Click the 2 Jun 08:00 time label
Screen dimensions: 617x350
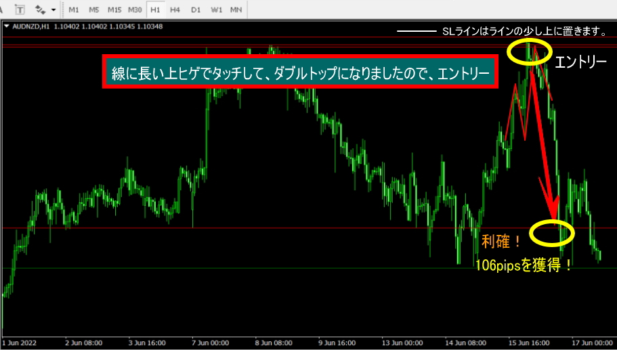pyautogui.click(x=84, y=343)
